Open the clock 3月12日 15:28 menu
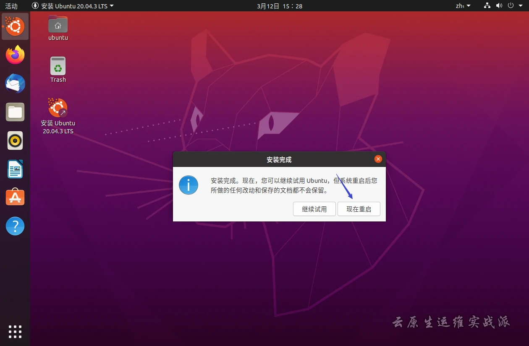 280,6
